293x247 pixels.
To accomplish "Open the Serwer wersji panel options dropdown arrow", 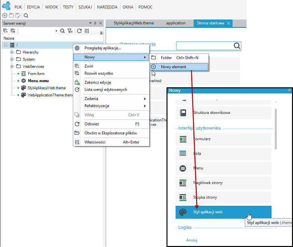I will pos(90,23).
